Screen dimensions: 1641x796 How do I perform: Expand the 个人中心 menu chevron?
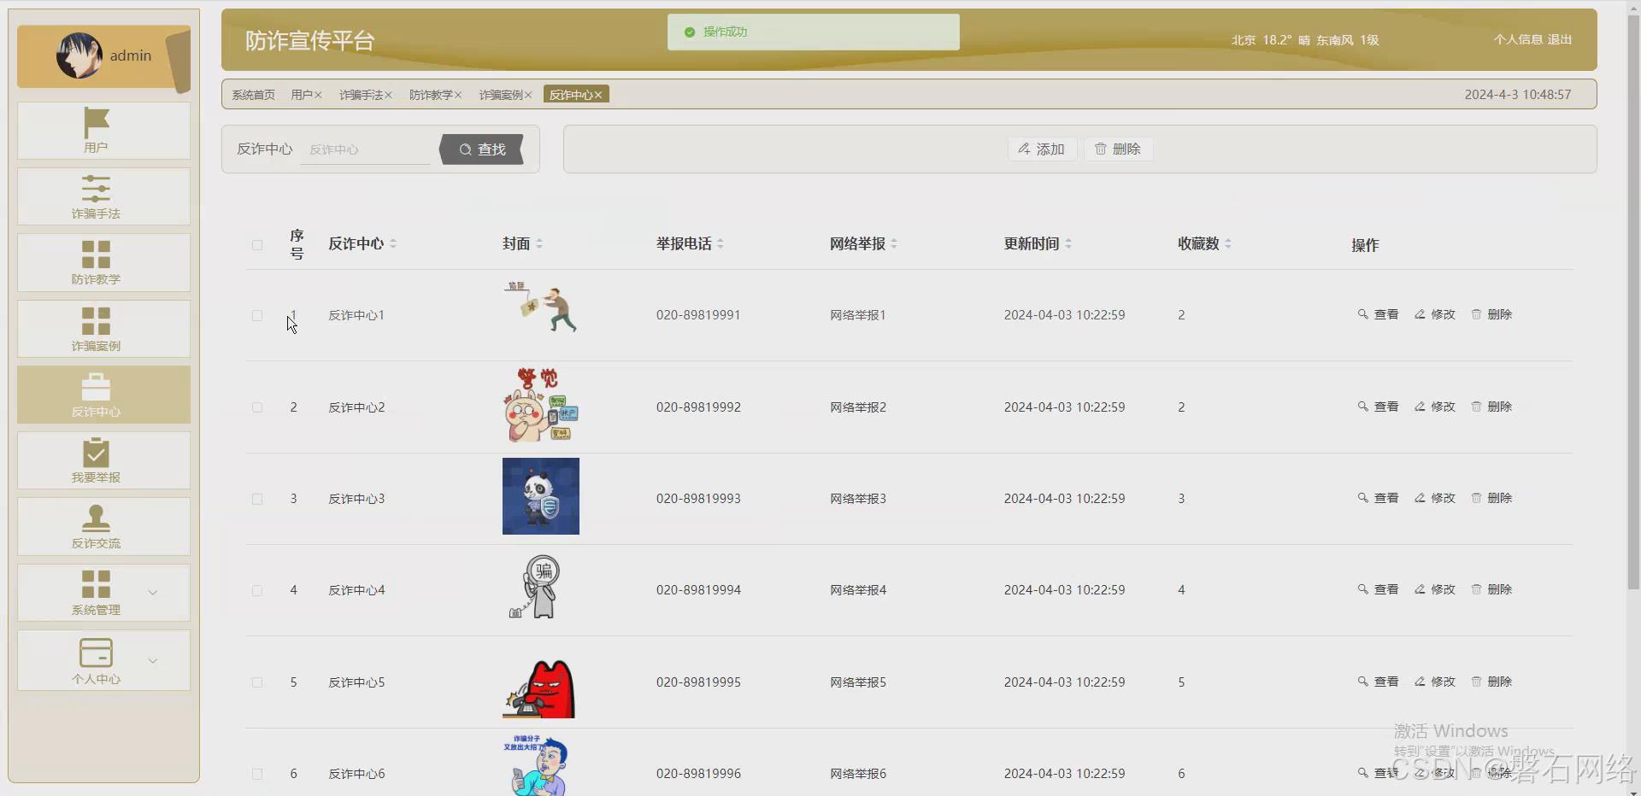pos(152,660)
